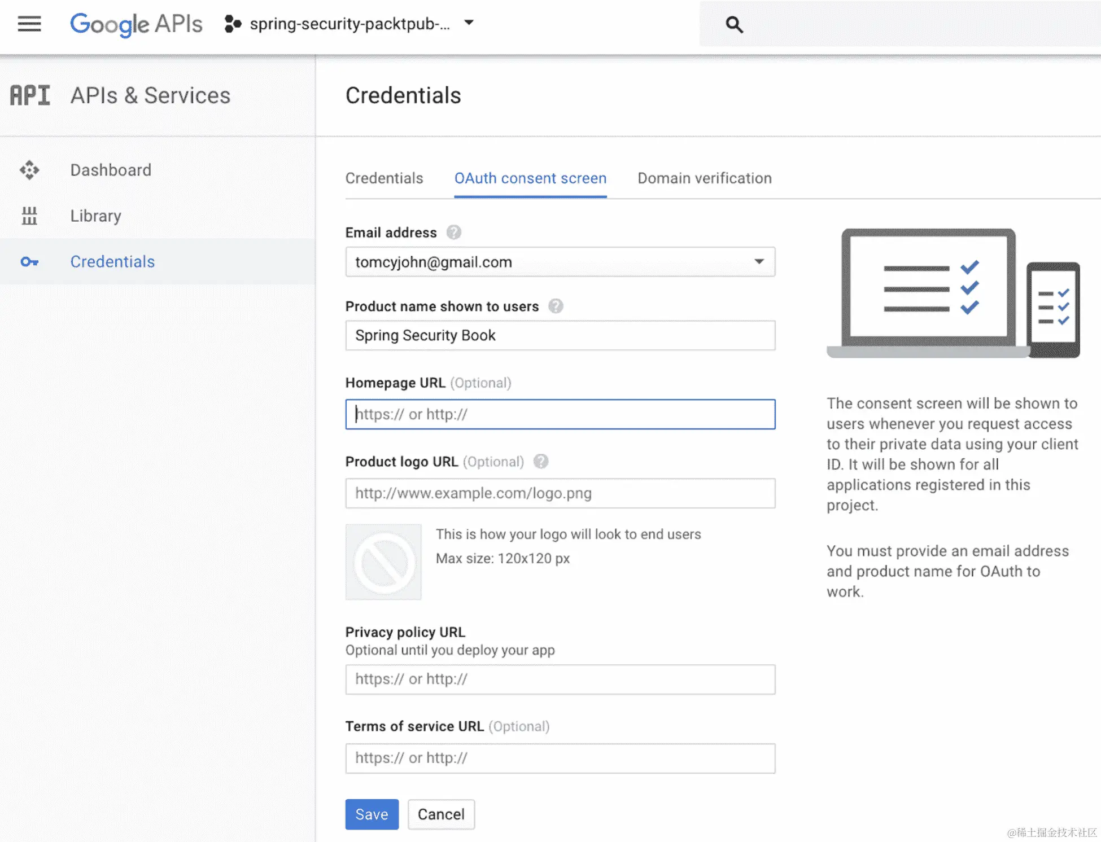
Task: Click help icon beside Product name
Action: (556, 306)
